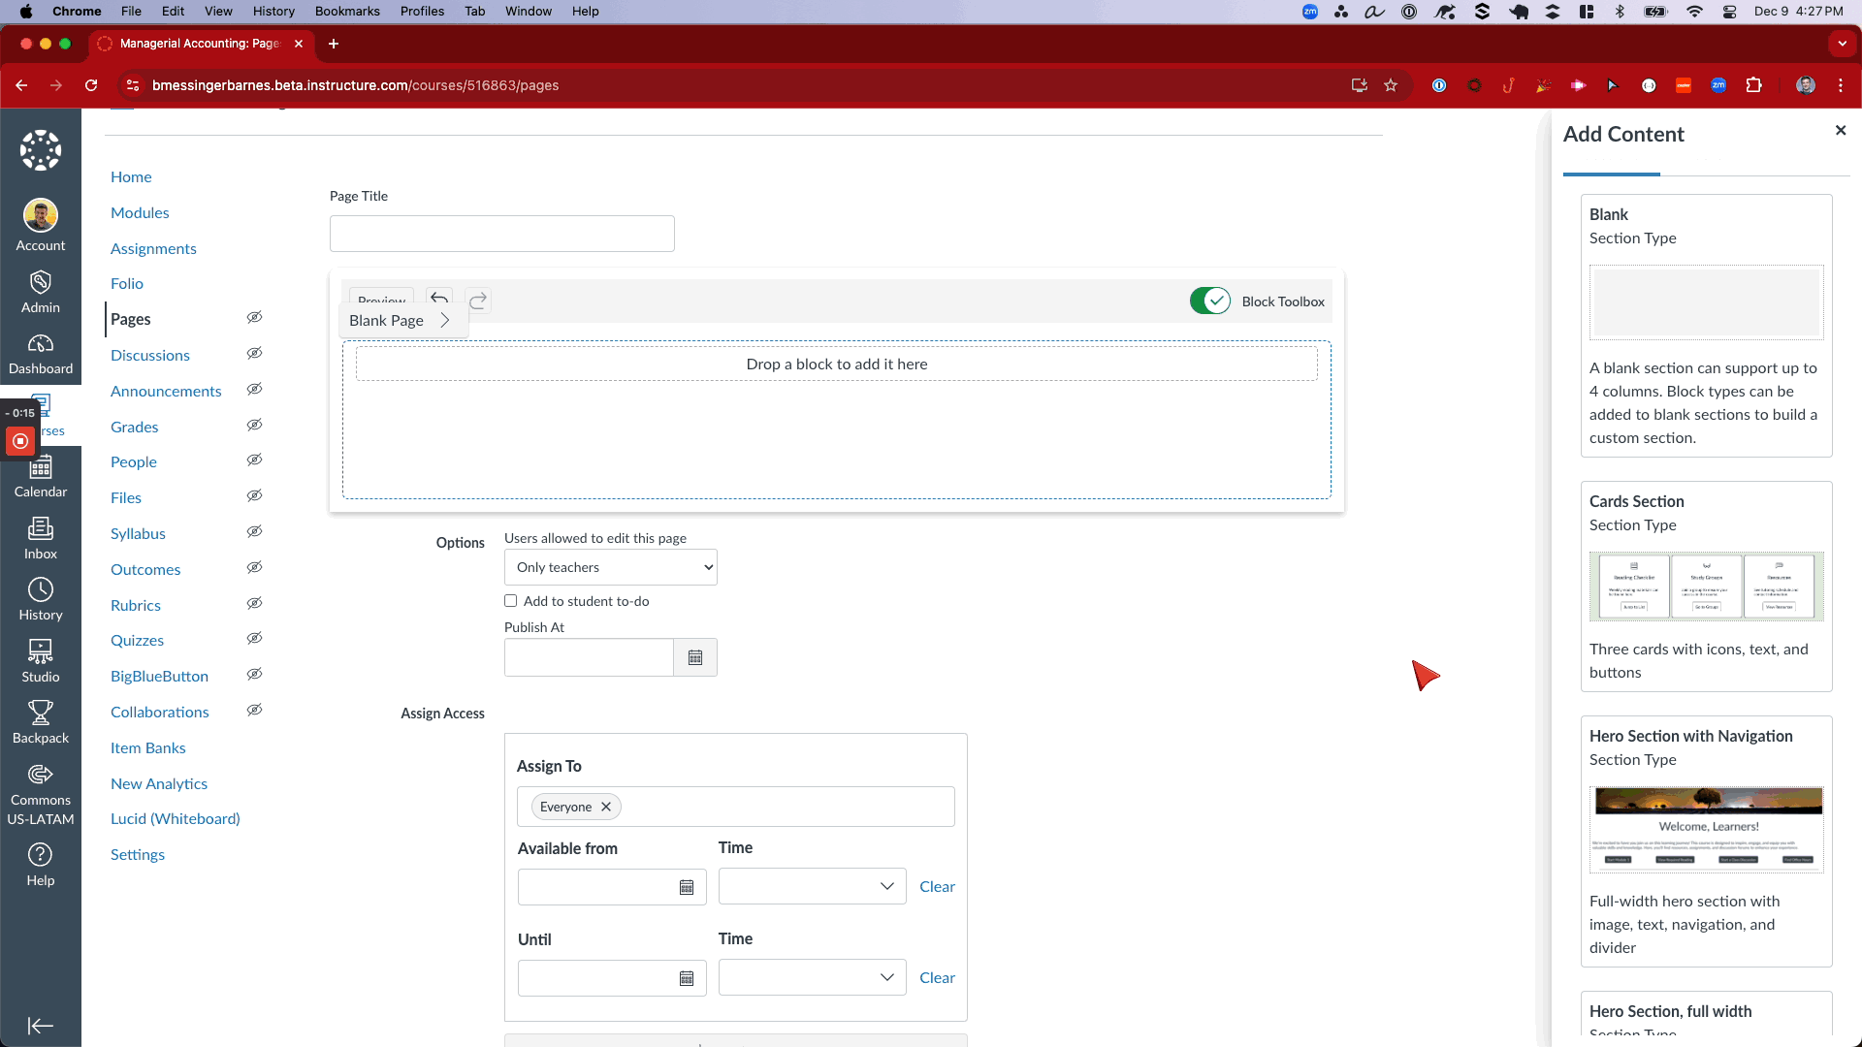Viewport: 1862px width, 1047px height.
Task: Open the Only teachers dropdown
Action: tap(610, 567)
